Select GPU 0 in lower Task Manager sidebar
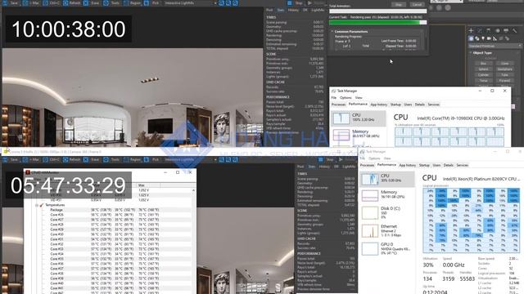 click(x=387, y=248)
